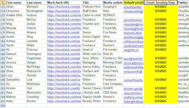Select the CBS News outlet cell
This screenshot has height=108, width=189.
click(113, 92)
